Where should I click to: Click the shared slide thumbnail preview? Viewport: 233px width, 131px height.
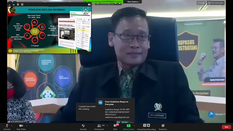click(49, 30)
